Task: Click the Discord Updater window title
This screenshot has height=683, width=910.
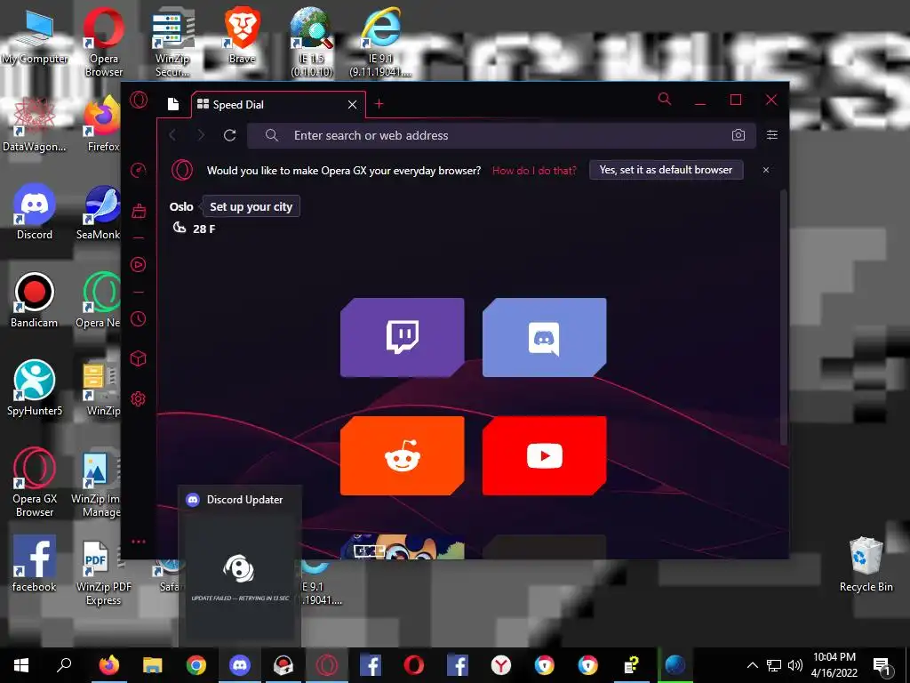Action: [244, 500]
